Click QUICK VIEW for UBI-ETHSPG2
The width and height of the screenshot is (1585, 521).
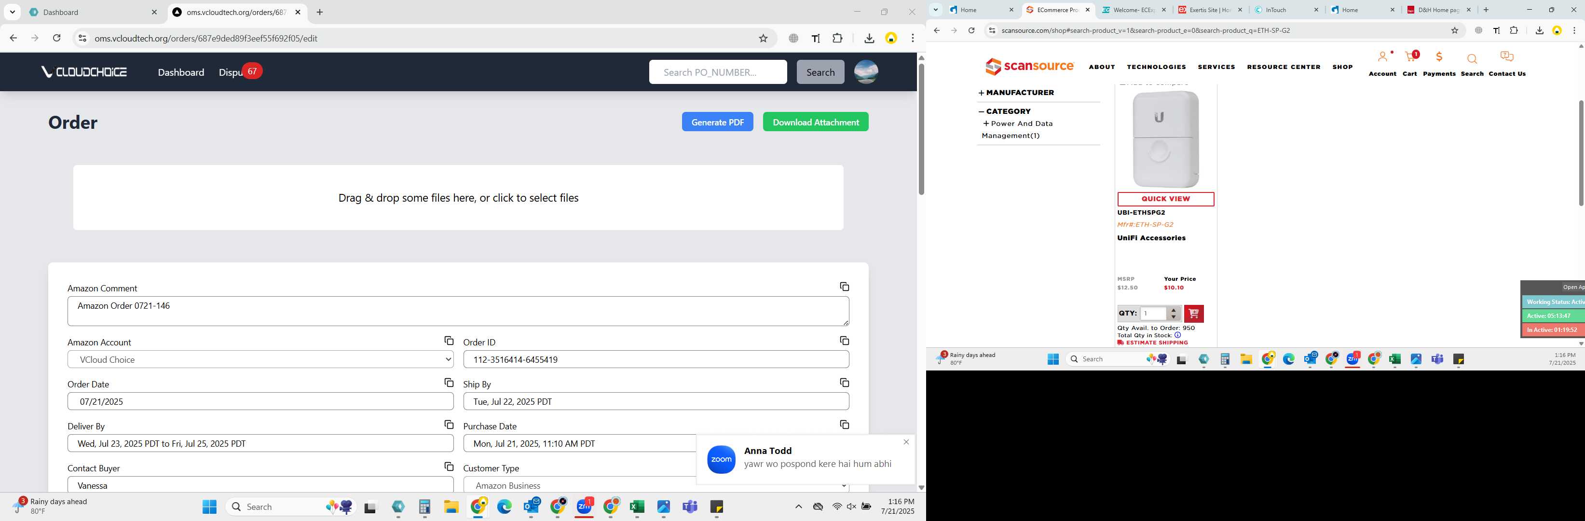click(1165, 199)
